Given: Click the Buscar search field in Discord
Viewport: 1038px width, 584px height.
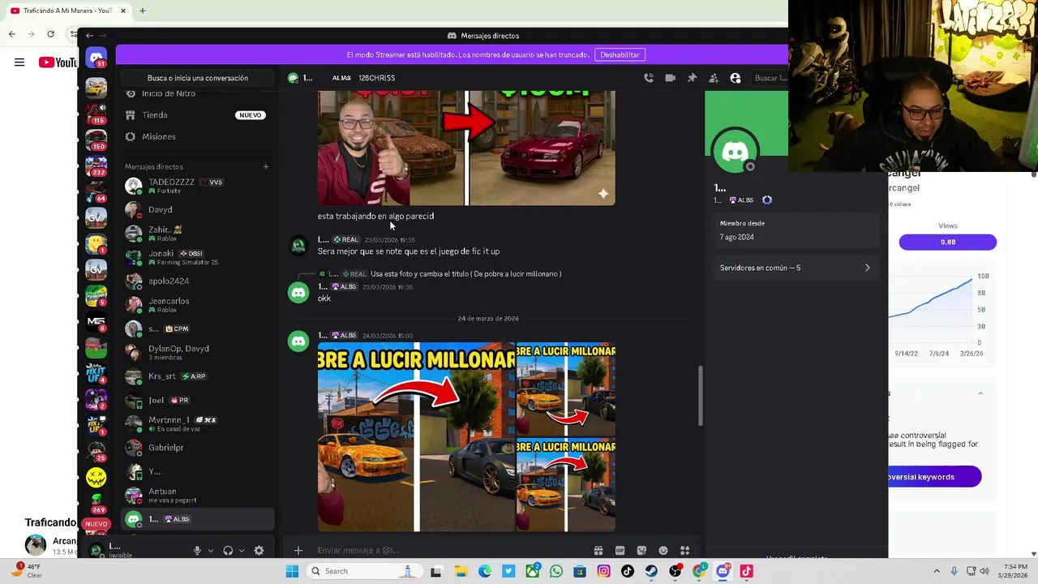Looking at the screenshot, I should click(x=769, y=78).
